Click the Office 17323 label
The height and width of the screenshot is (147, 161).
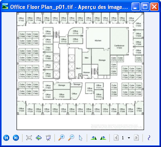click(62, 95)
